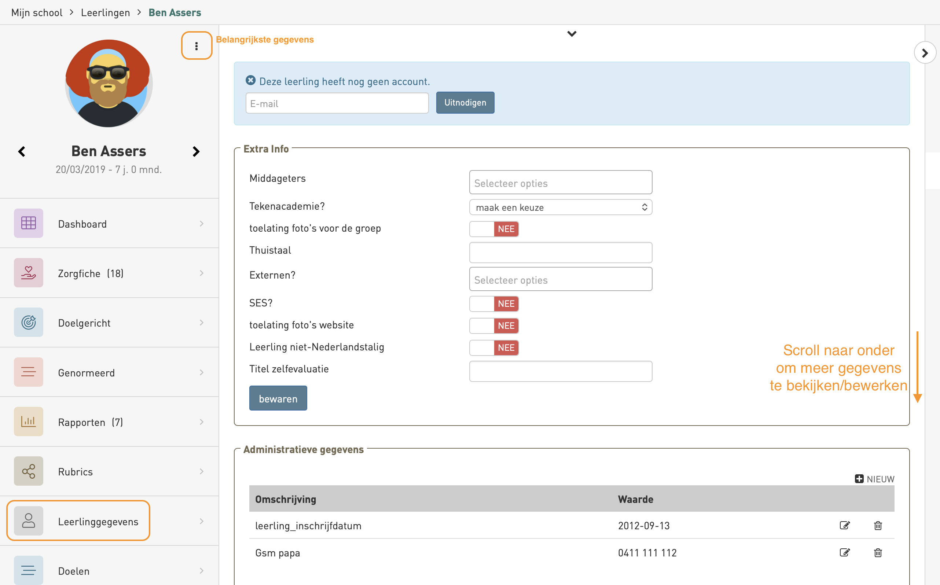Open the Rubrics share icon
Viewport: 940px width, 585px height.
[x=29, y=471]
